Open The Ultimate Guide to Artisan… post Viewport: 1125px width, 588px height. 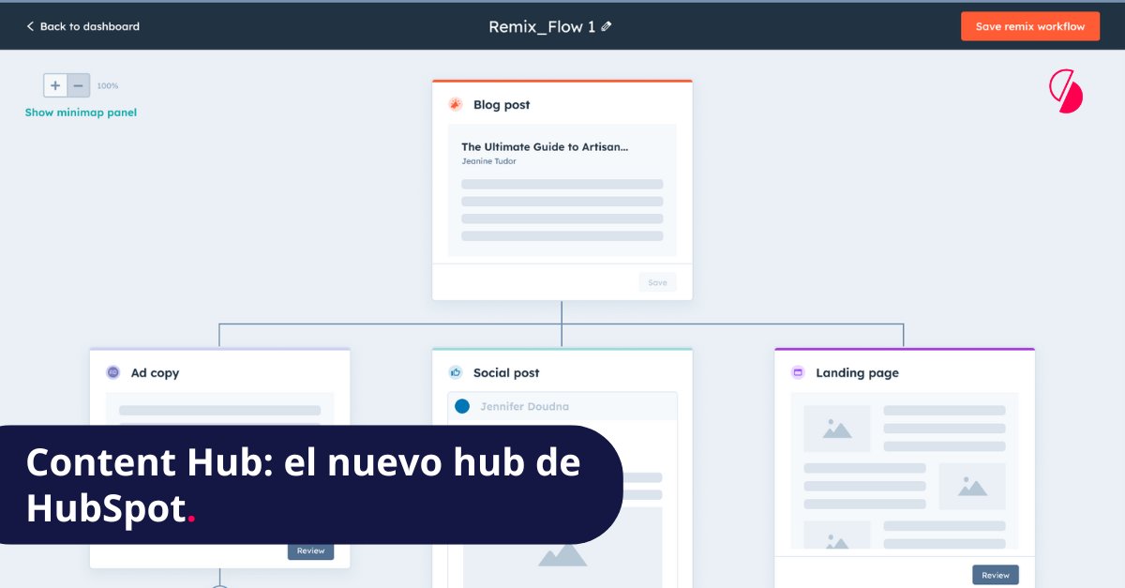click(x=545, y=146)
